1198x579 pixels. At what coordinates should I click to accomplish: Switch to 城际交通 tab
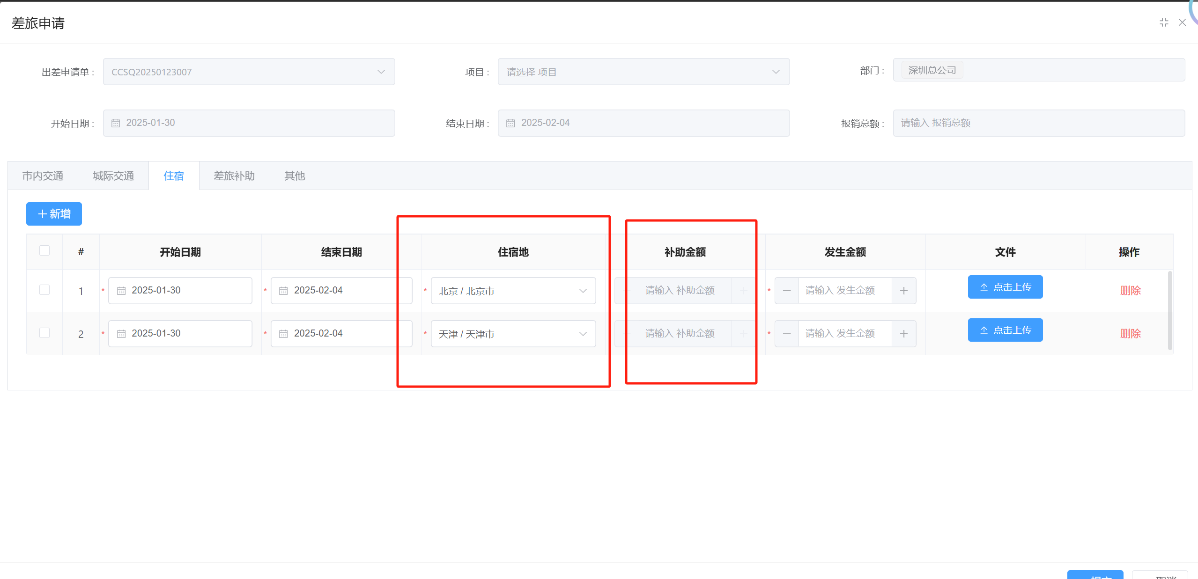click(113, 176)
